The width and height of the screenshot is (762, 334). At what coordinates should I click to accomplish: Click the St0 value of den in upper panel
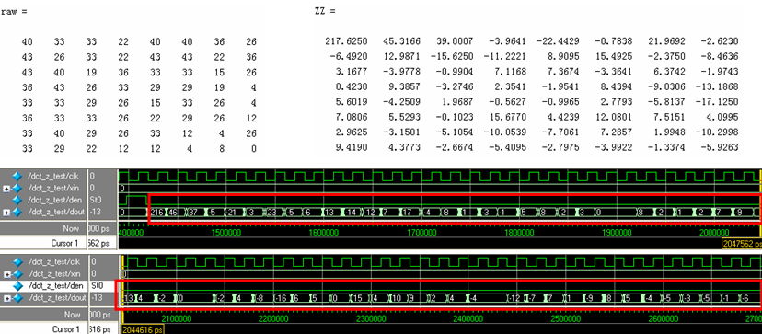[x=97, y=200]
